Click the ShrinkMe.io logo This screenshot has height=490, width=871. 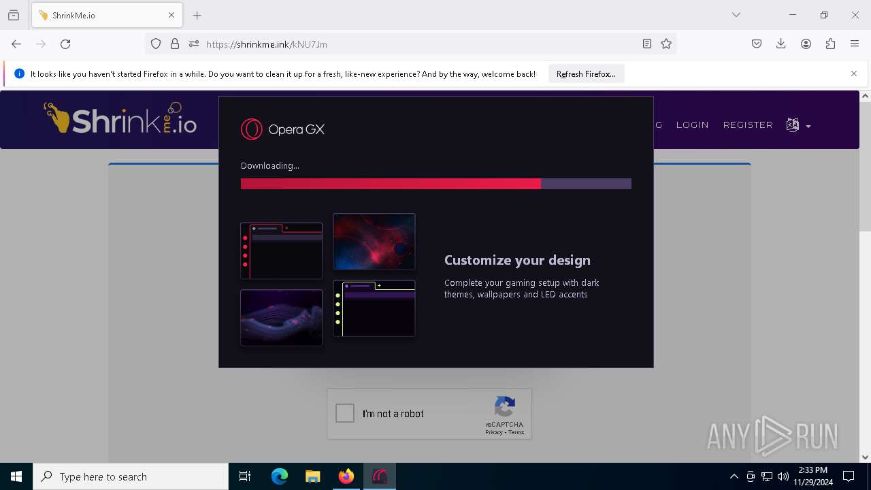(120, 118)
